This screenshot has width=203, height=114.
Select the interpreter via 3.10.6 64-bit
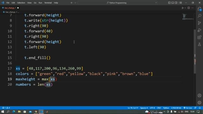click(x=176, y=108)
